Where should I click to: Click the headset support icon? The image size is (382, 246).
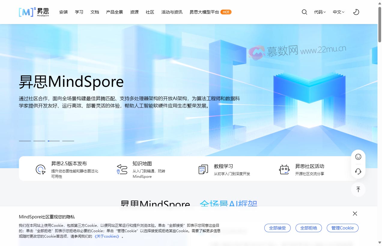(358, 172)
